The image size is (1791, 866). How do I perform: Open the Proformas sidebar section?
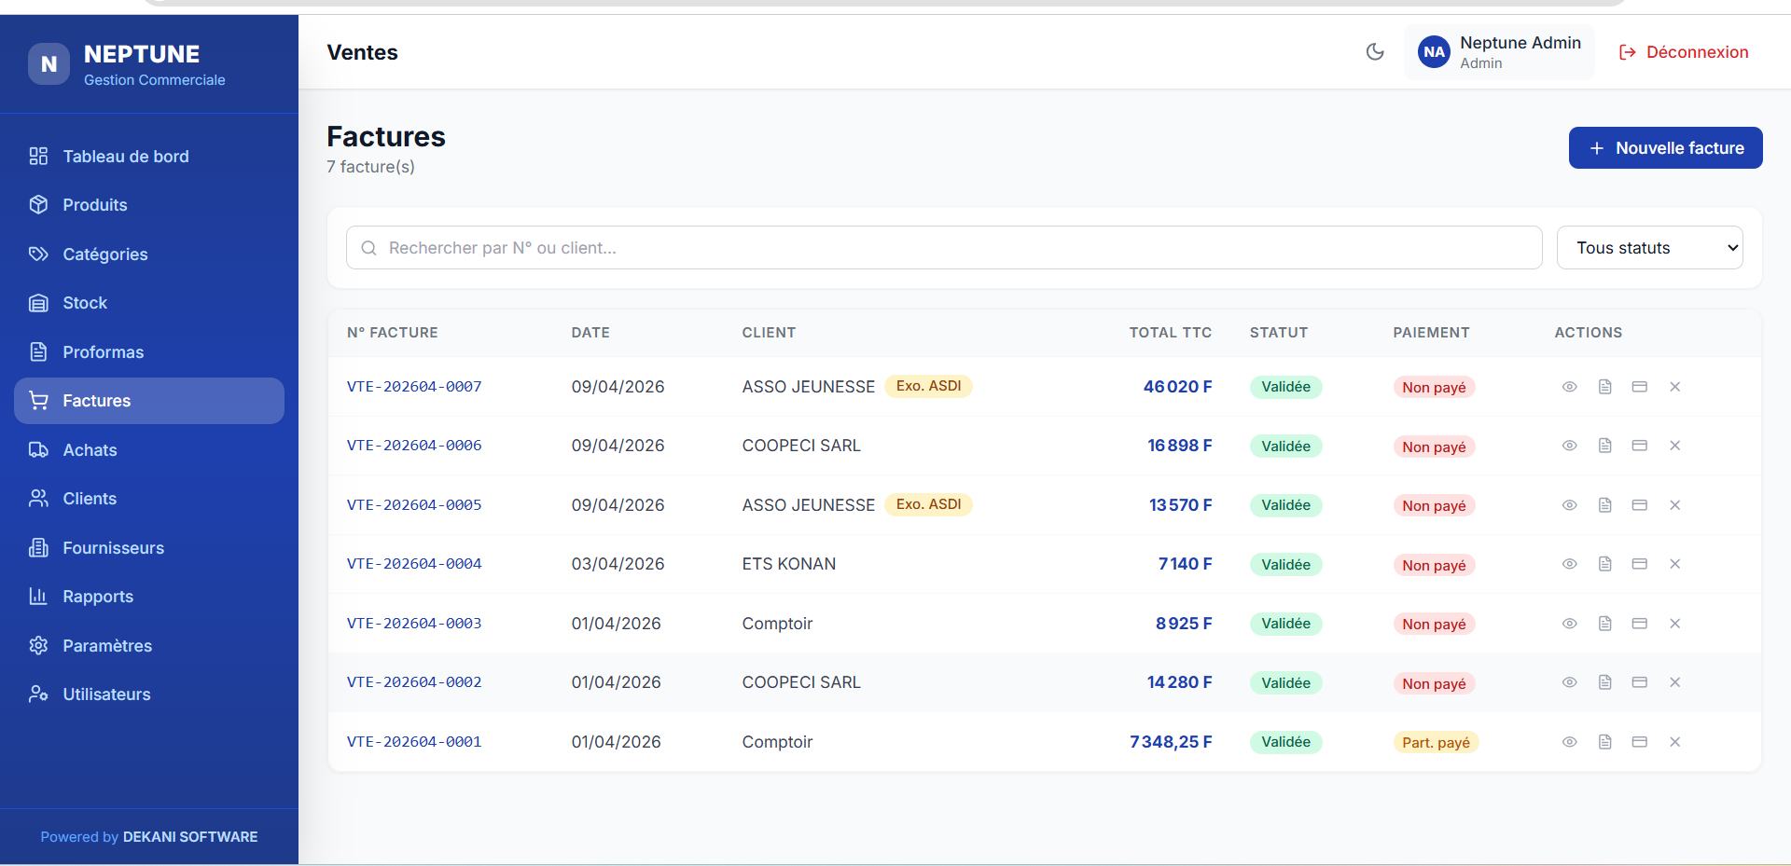point(103,352)
